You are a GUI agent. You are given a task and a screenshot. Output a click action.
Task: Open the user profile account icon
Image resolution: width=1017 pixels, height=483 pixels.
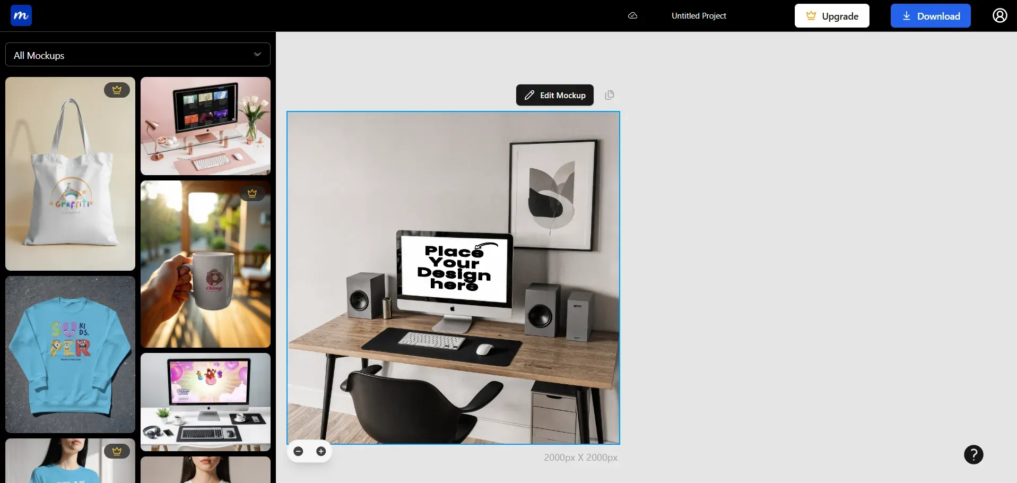(x=999, y=15)
